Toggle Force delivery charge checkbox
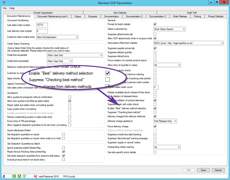Screen dimensions: 230x180 click(x=155, y=126)
